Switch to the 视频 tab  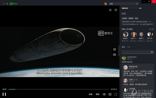pyautogui.click(x=140, y=8)
